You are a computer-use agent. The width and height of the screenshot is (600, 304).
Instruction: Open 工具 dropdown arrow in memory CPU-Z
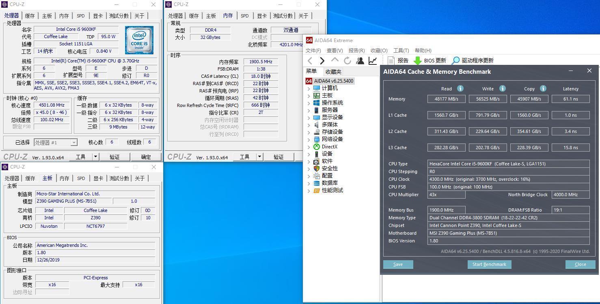259,157
